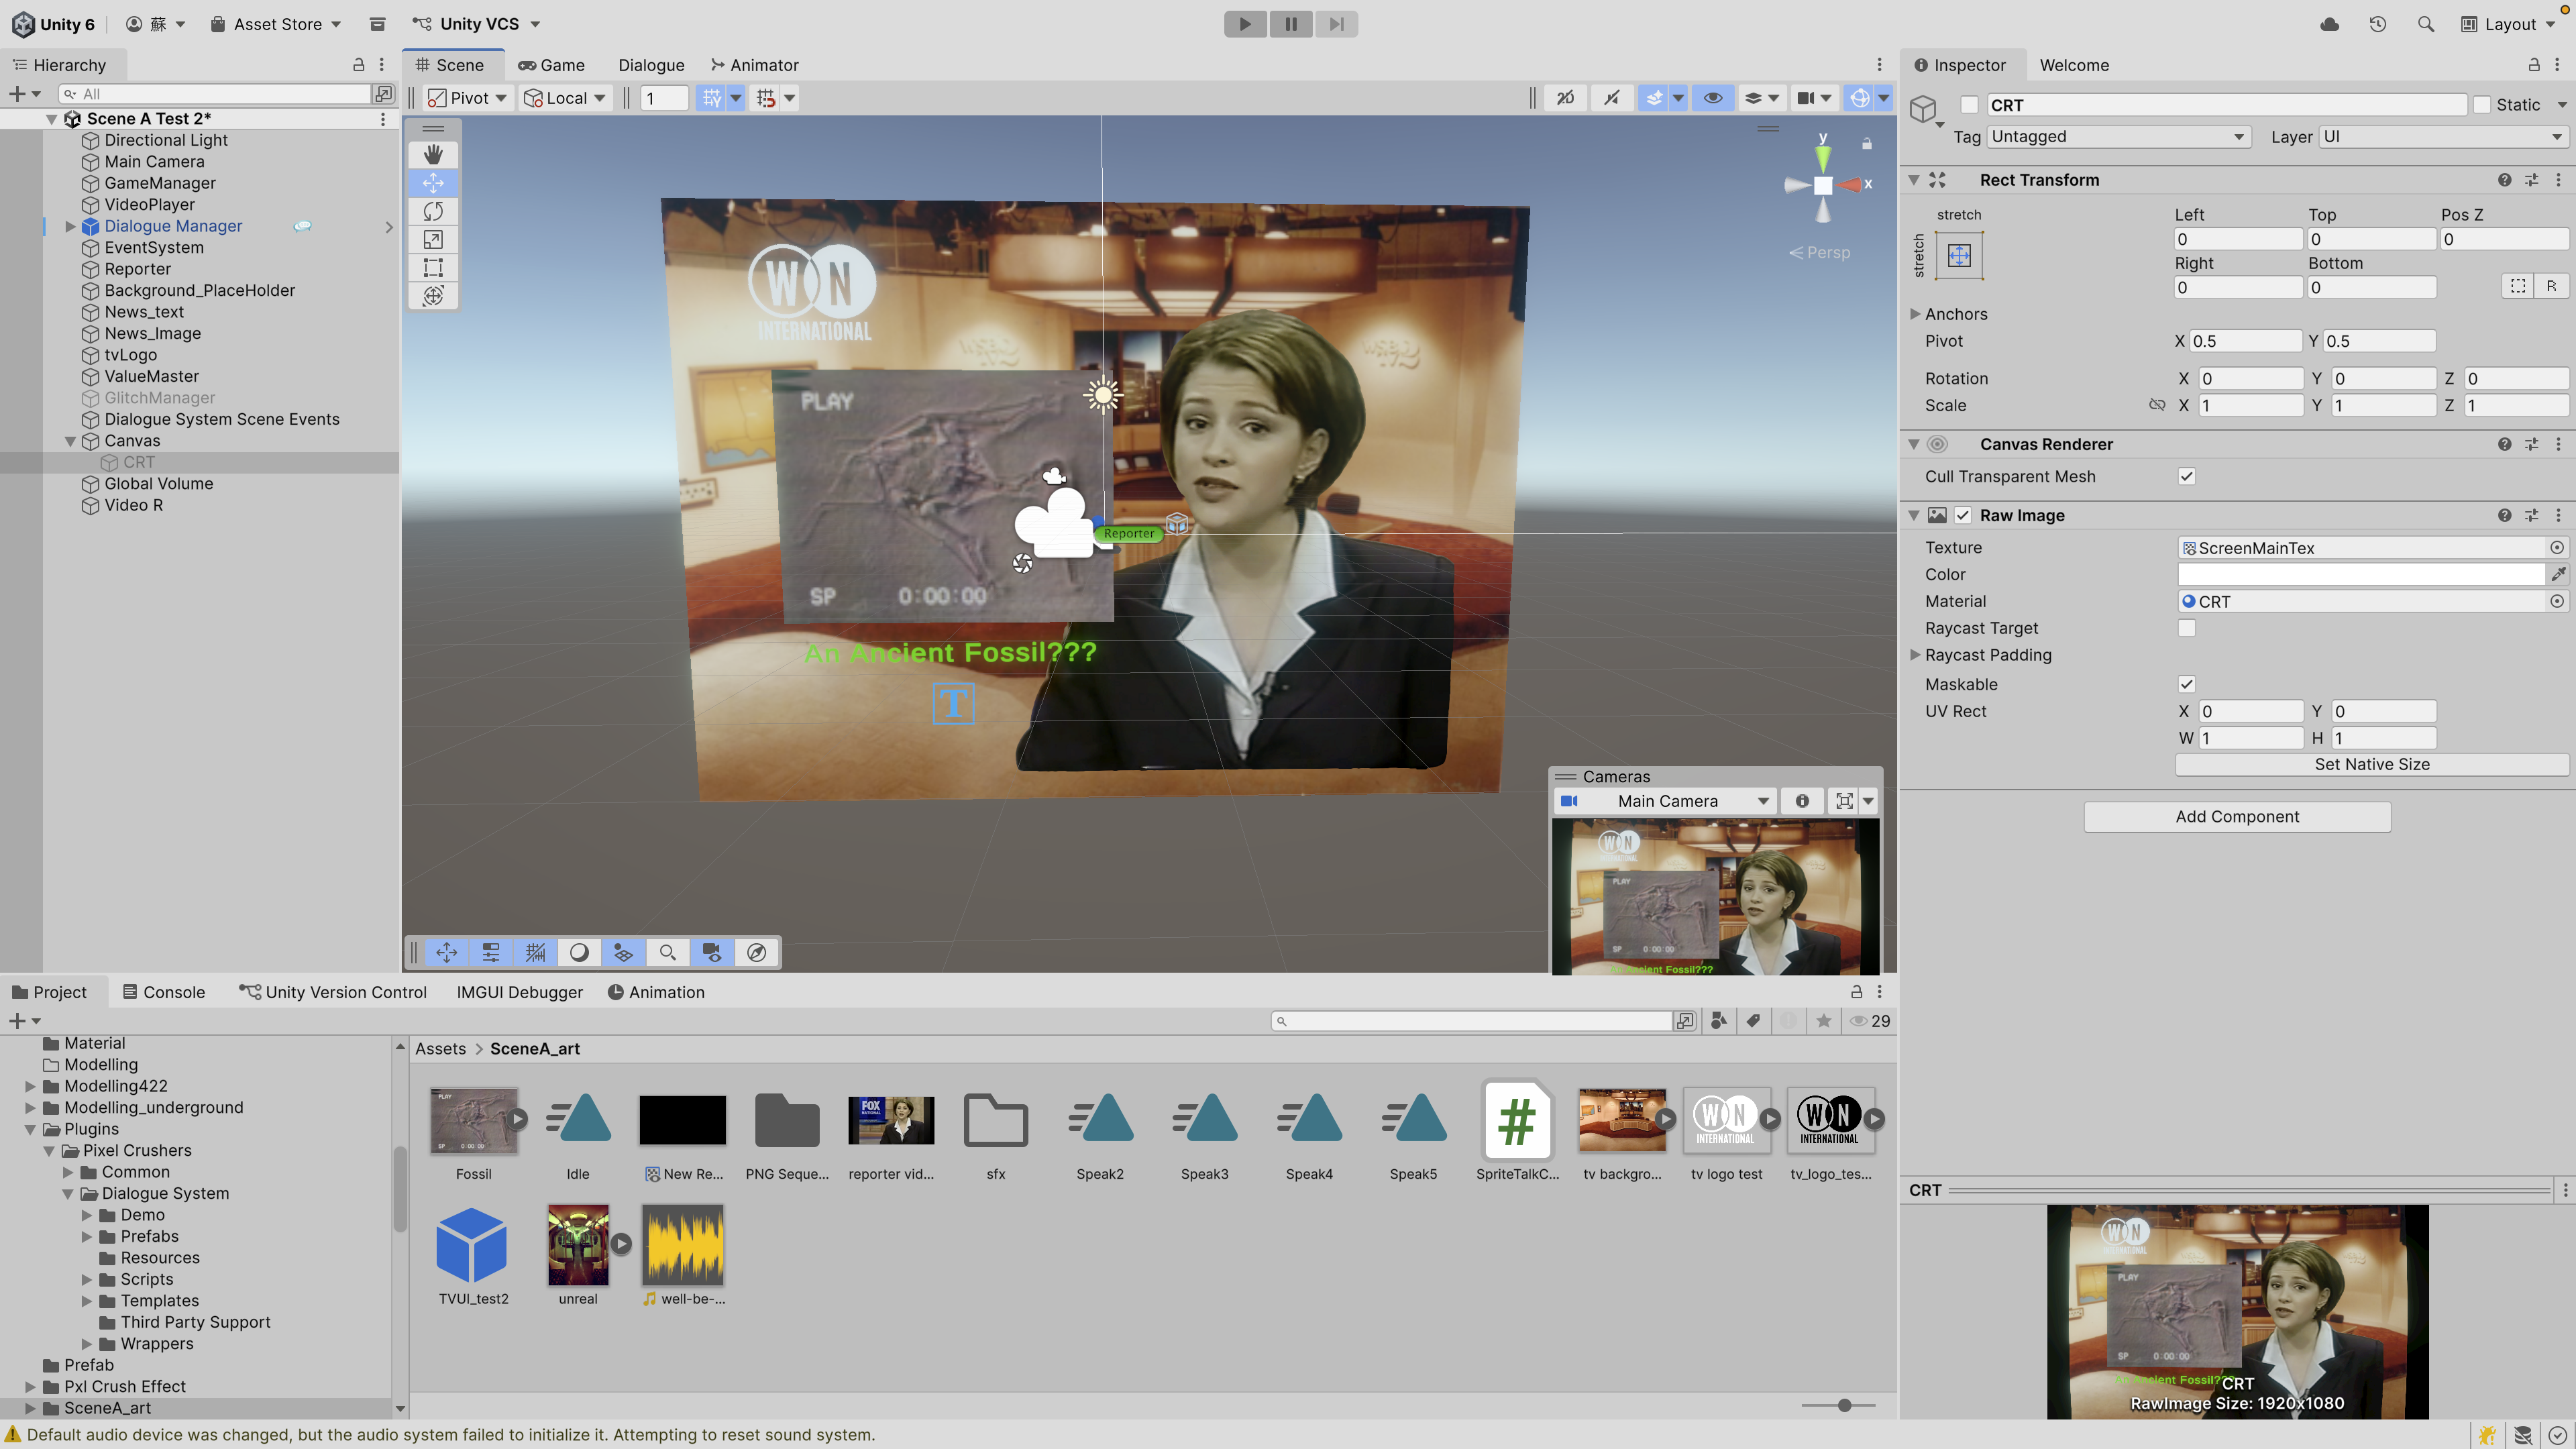Select the Hand view tool
The width and height of the screenshot is (2576, 1449).
pyautogui.click(x=433, y=154)
